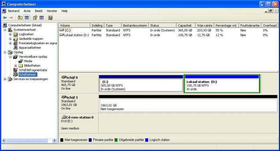Expand the Gedeelde mappen node
This screenshot has width=280, height=151.
[x=10, y=39]
